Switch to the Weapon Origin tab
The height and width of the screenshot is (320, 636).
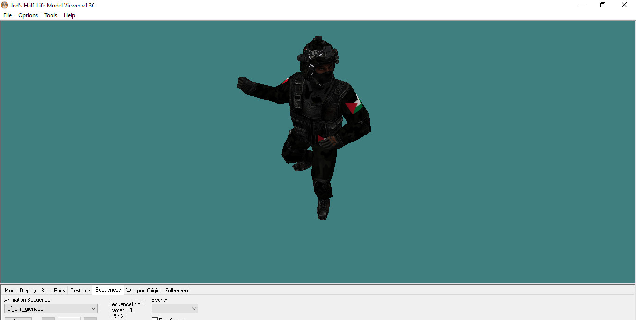click(x=143, y=290)
